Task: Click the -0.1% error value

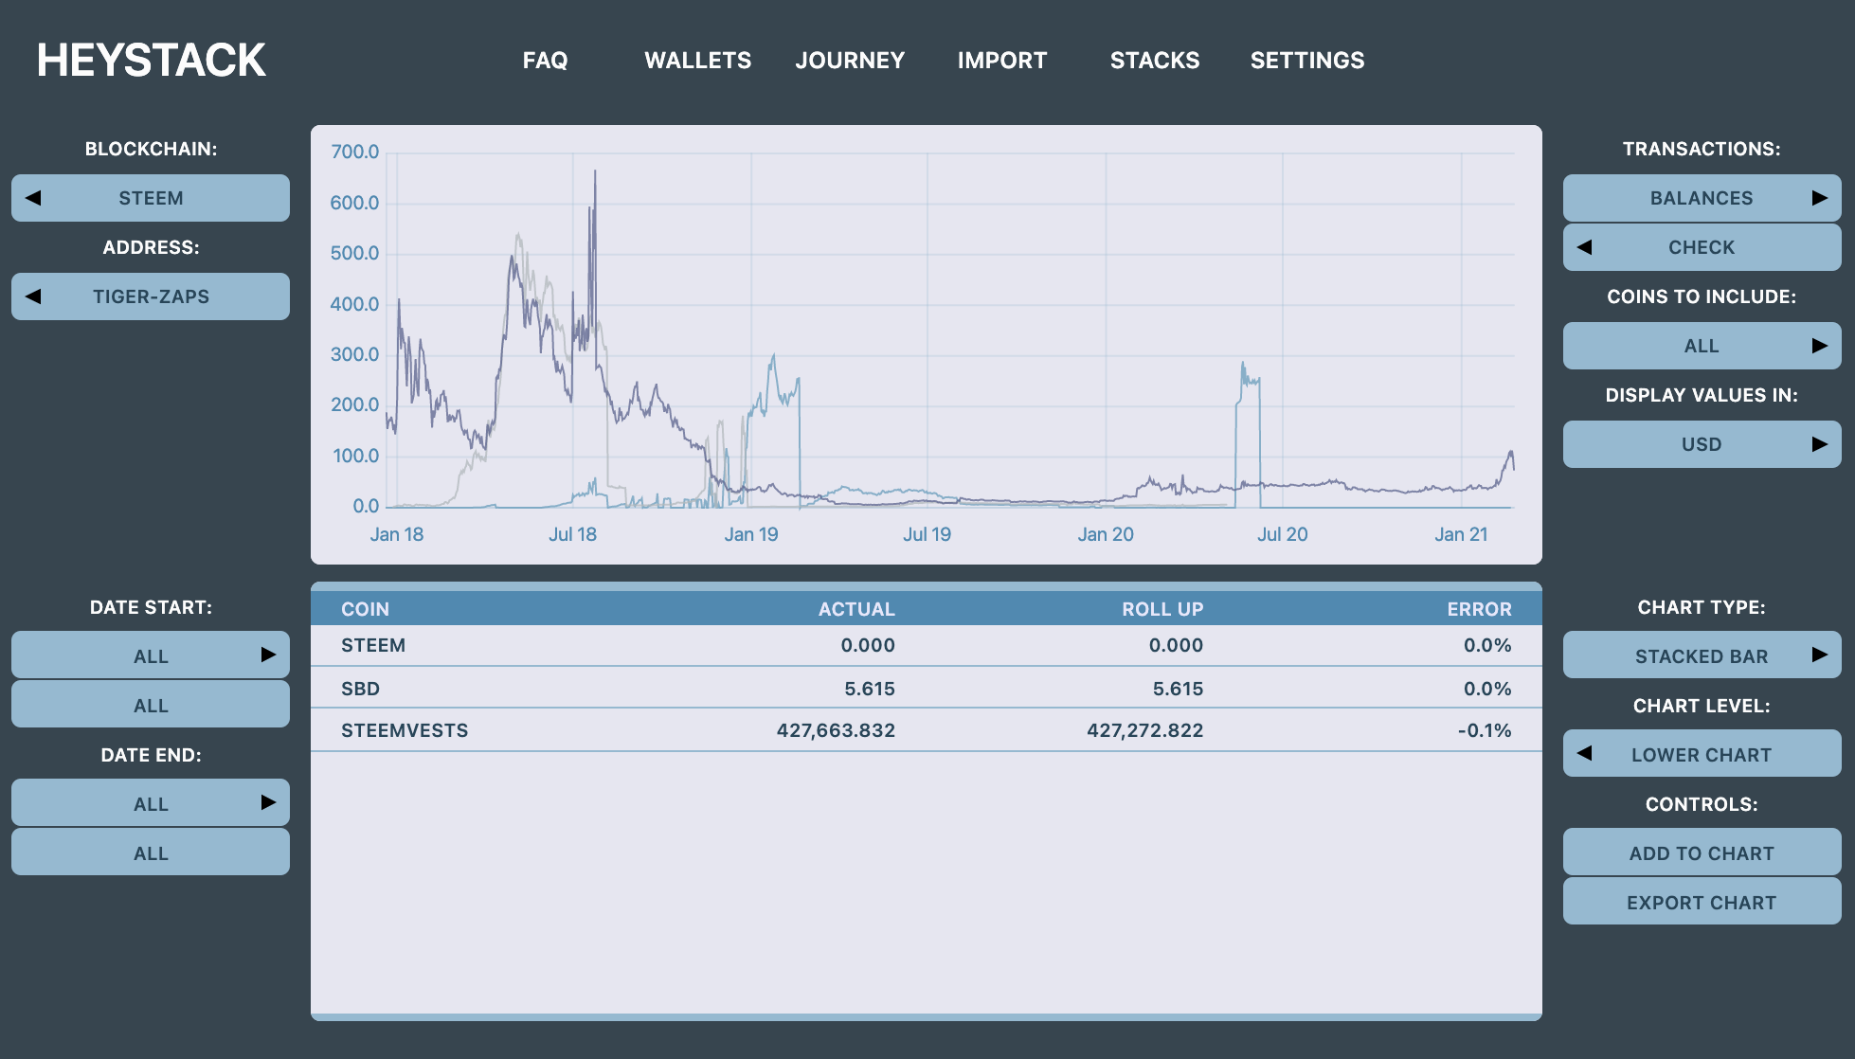Action: click(x=1485, y=730)
